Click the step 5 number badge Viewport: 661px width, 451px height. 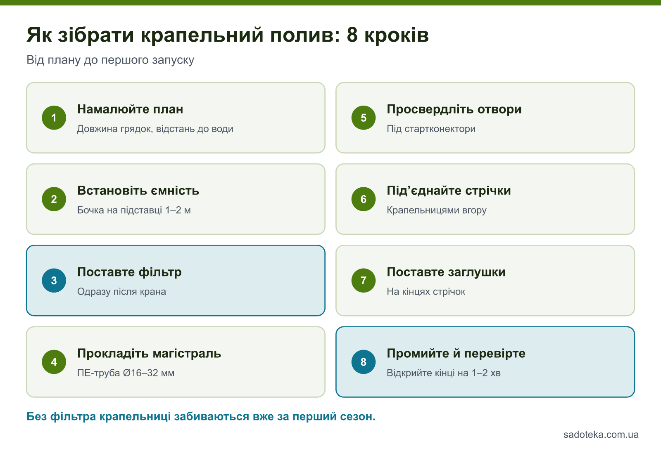pos(364,118)
